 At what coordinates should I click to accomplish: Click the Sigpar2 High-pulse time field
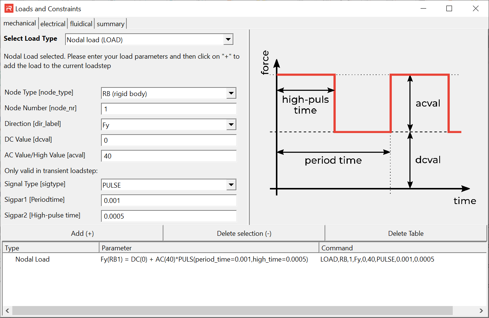pos(169,216)
